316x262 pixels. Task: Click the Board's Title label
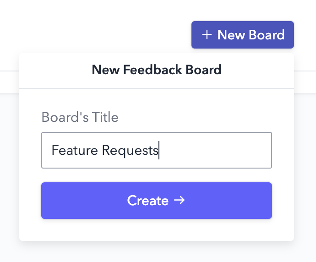[x=80, y=117]
